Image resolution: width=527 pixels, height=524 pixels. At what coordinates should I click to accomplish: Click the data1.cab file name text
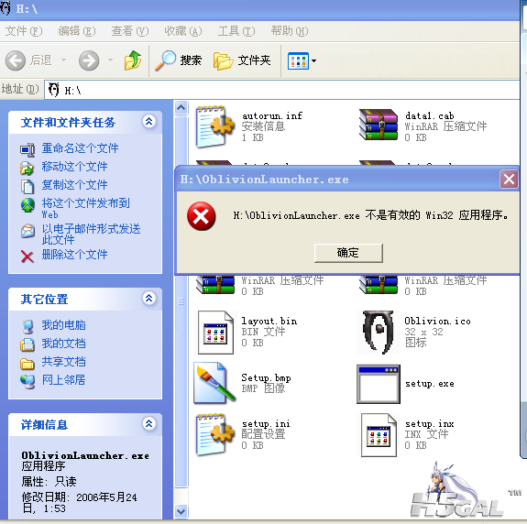[x=430, y=115]
